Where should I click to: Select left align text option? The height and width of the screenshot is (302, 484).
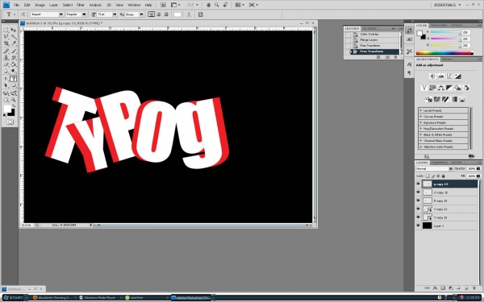click(x=152, y=14)
